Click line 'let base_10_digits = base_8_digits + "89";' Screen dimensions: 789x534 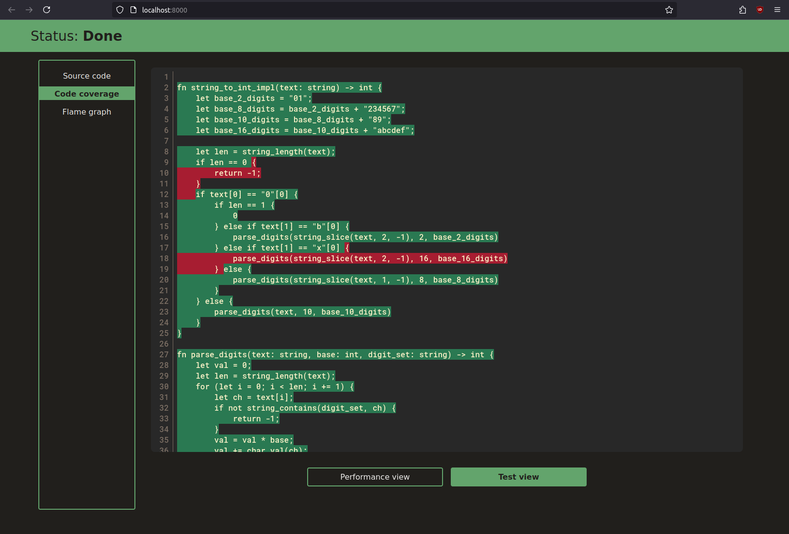point(293,119)
